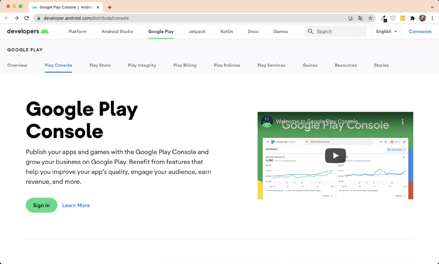Expand the tab search chevron
This screenshot has height=264, width=439.
click(432, 7)
